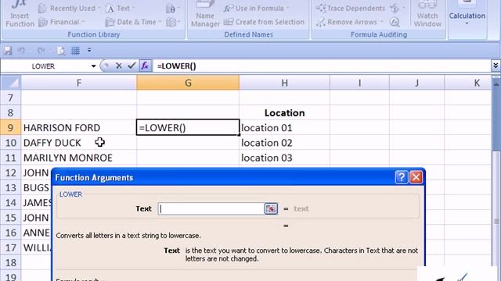The image size is (501, 281).
Task: Click cell location 03
Action: pyautogui.click(x=284, y=158)
